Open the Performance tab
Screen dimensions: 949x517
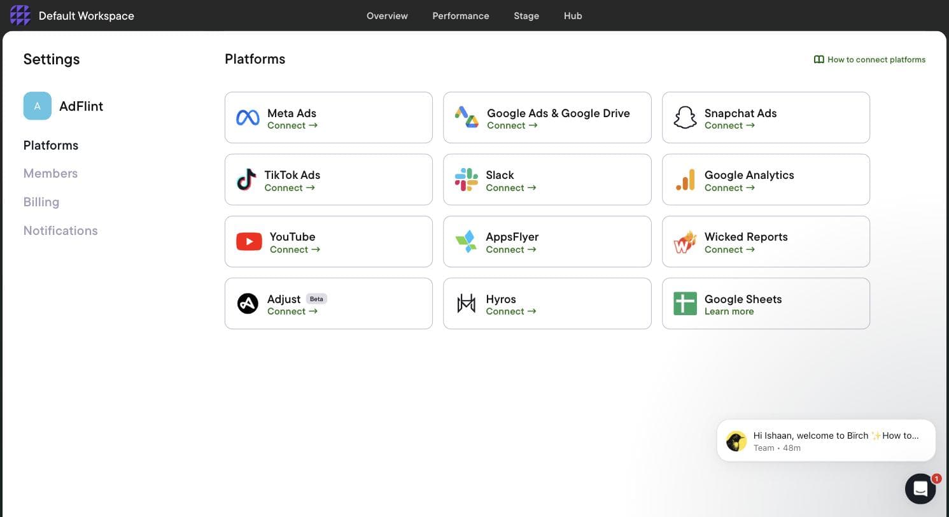[461, 16]
